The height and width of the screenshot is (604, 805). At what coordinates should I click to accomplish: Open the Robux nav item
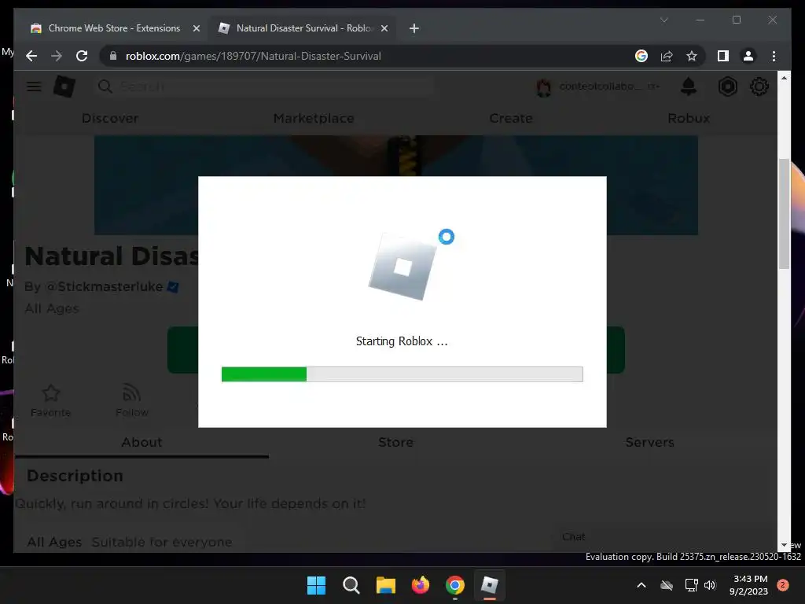pyautogui.click(x=689, y=118)
